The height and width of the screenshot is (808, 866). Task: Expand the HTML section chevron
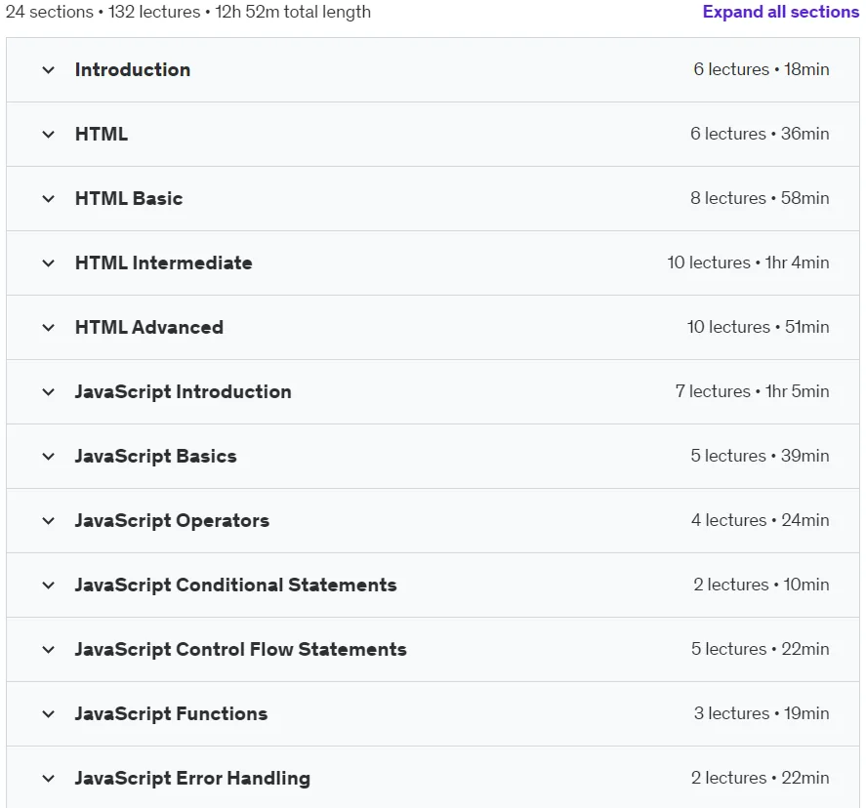(x=49, y=134)
